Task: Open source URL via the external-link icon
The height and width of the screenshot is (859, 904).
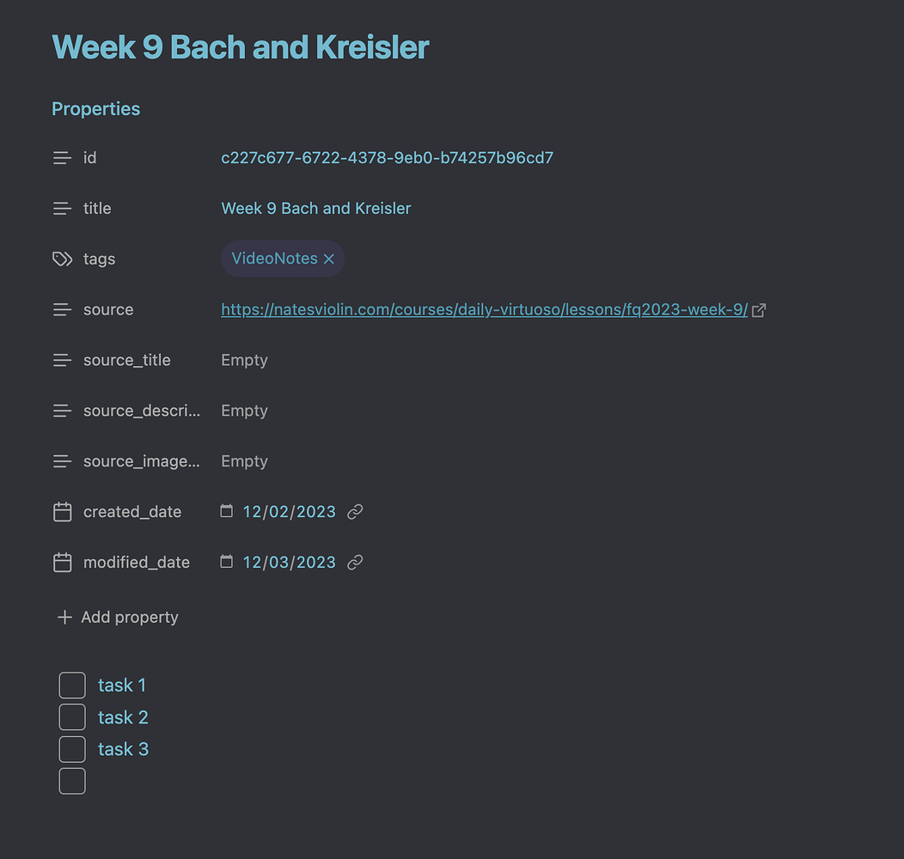Action: [758, 309]
